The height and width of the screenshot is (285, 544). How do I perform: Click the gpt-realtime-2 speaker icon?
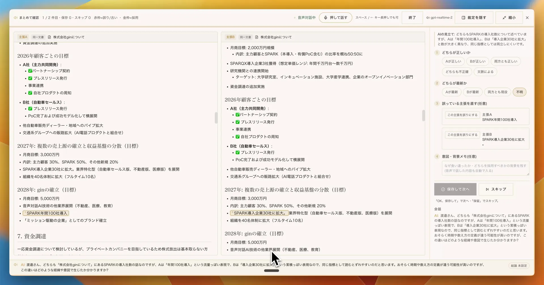pyautogui.click(x=428, y=18)
